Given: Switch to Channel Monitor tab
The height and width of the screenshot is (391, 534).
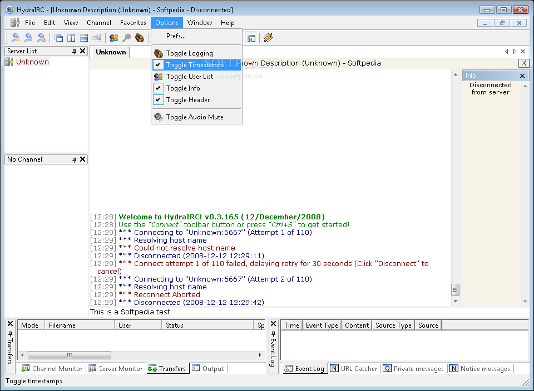Looking at the screenshot, I should 52,369.
